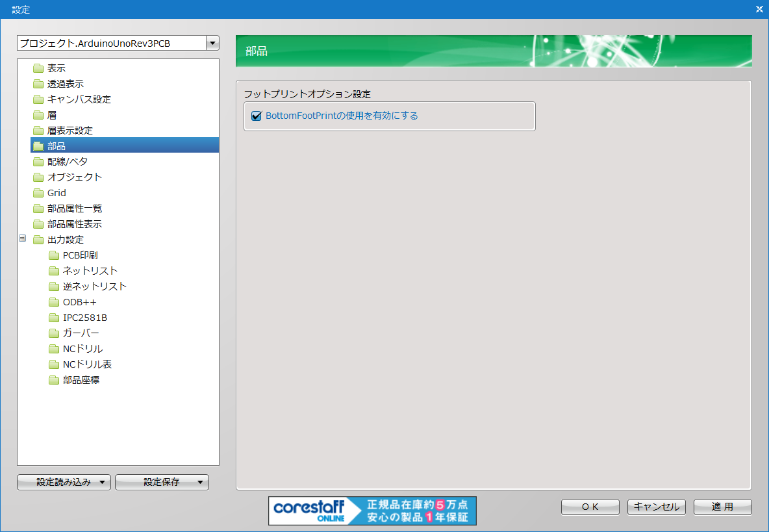The image size is (769, 532).
Task: Click the folder icon next to 部品座標
Action: tap(54, 380)
